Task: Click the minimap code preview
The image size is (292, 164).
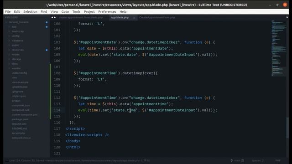Action: tap(279, 48)
